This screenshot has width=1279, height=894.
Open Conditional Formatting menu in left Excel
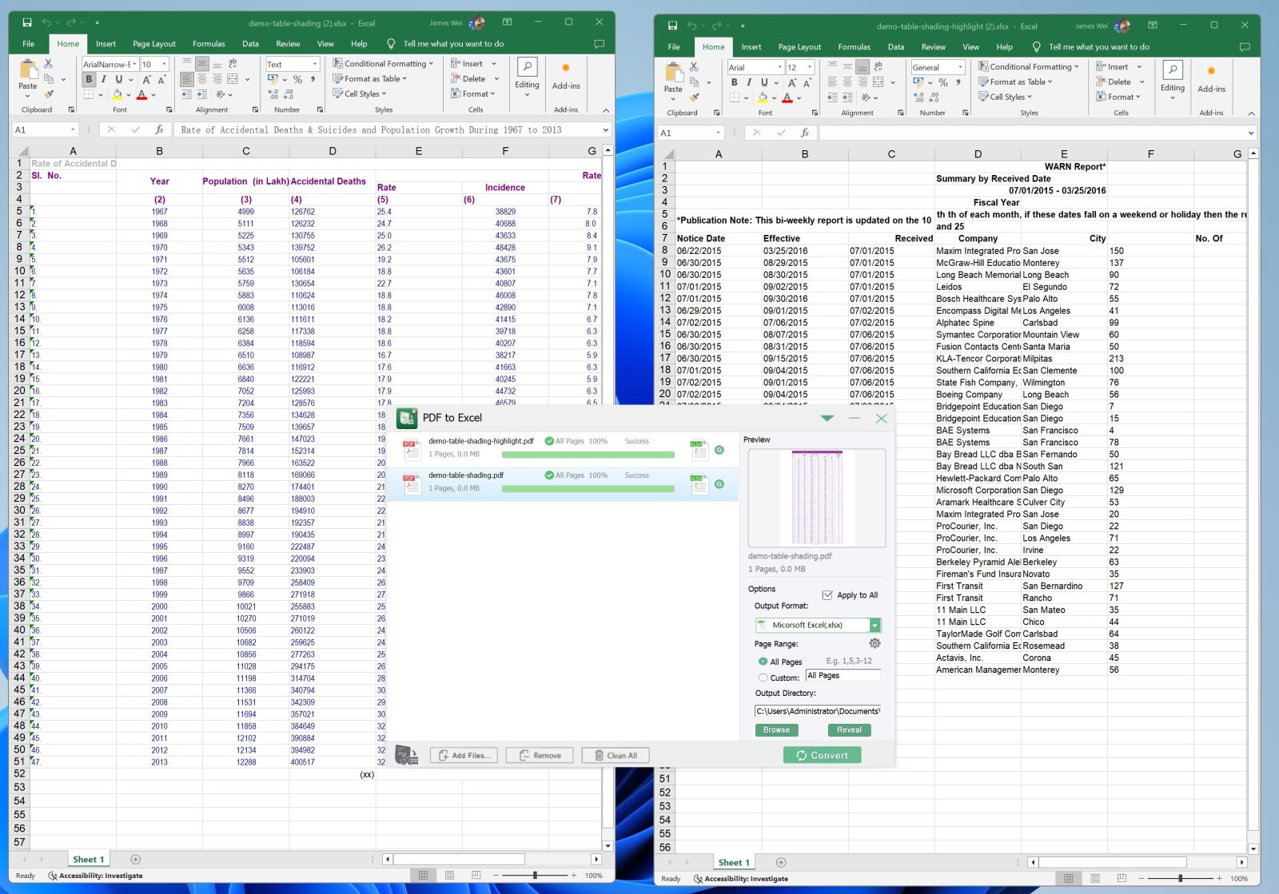(x=383, y=63)
